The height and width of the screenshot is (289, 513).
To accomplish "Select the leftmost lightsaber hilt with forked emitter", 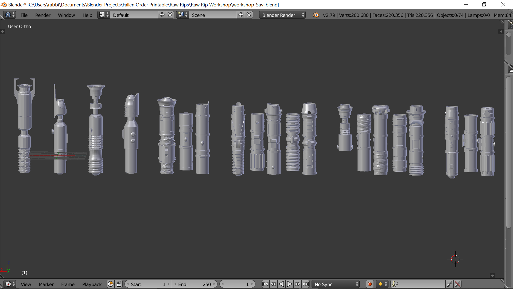I will click(24, 126).
